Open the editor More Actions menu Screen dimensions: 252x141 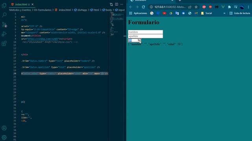(122, 4)
